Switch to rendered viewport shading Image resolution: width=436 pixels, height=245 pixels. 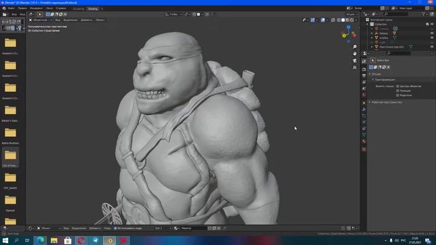click(352, 20)
